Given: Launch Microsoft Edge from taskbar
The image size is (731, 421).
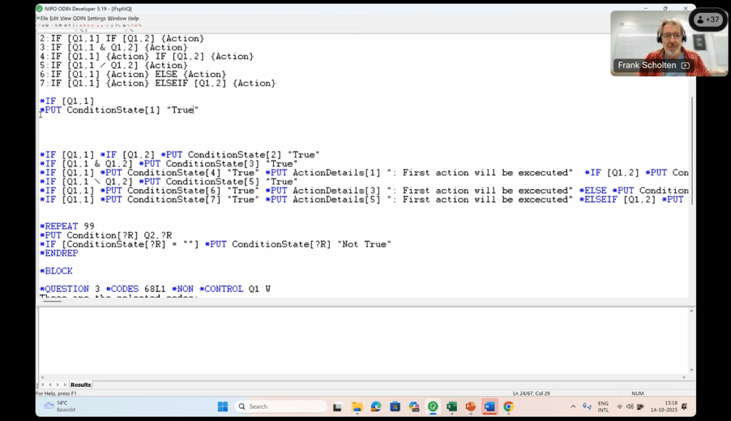Looking at the screenshot, I should pyautogui.click(x=376, y=407).
